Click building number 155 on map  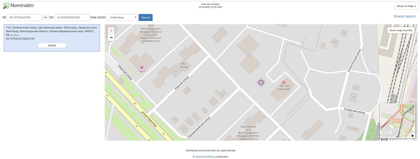[x=205, y=110]
